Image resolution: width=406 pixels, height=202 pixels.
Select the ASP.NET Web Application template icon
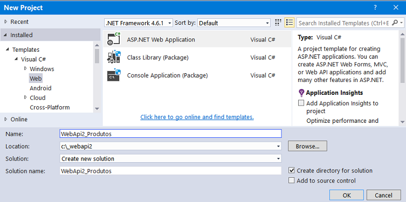(x=114, y=39)
